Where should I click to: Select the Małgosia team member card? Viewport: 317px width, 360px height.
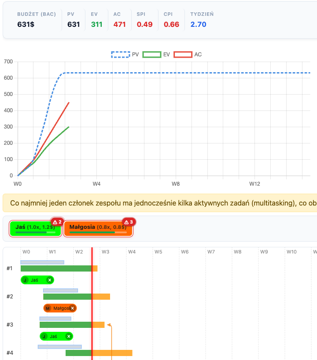(x=98, y=228)
